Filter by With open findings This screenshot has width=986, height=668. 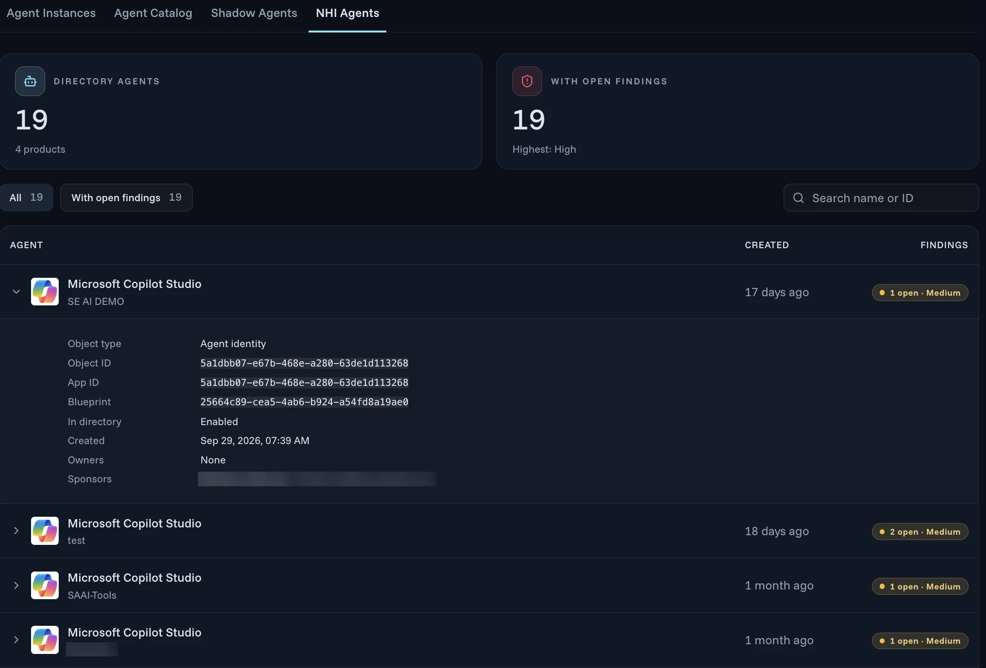click(126, 198)
